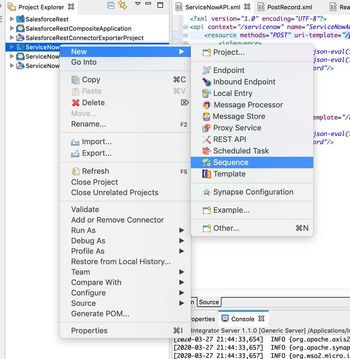350x359 pixels.
Task: Collapse the api element fold marker
Action: [x=186, y=27]
